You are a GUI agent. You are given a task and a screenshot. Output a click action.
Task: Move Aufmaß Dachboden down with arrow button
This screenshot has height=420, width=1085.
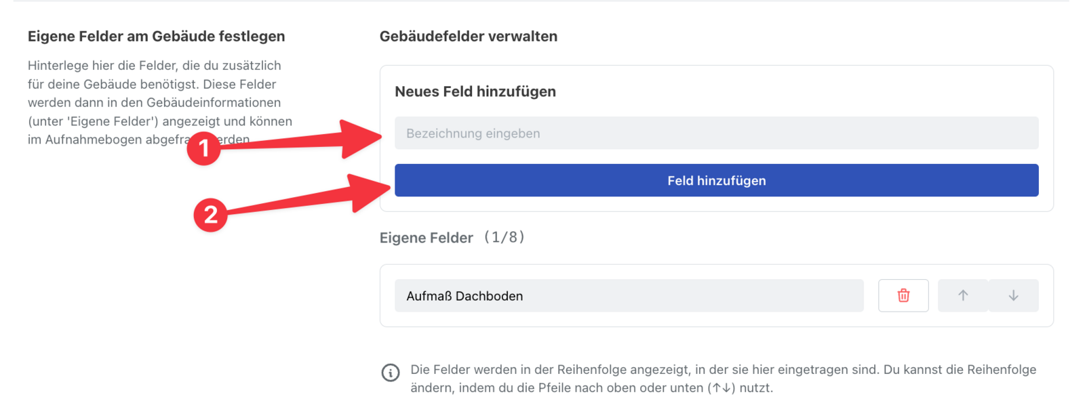coord(1013,295)
